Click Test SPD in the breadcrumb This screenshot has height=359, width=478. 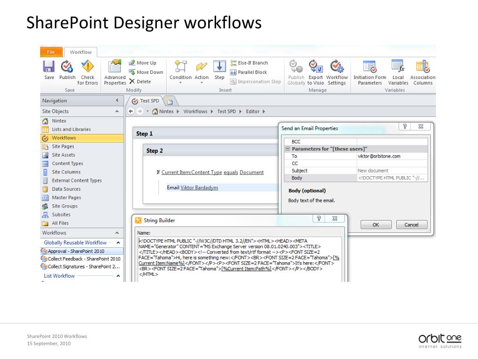226,111
